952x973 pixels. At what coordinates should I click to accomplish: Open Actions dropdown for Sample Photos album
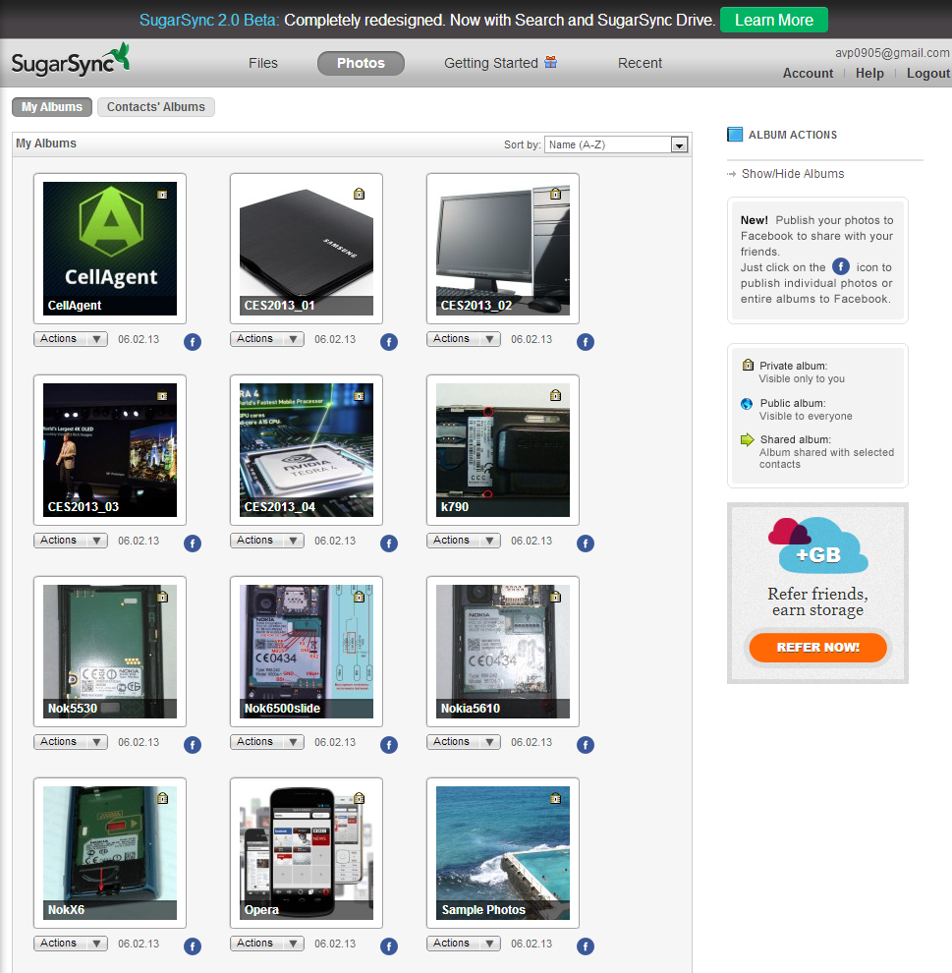click(464, 944)
